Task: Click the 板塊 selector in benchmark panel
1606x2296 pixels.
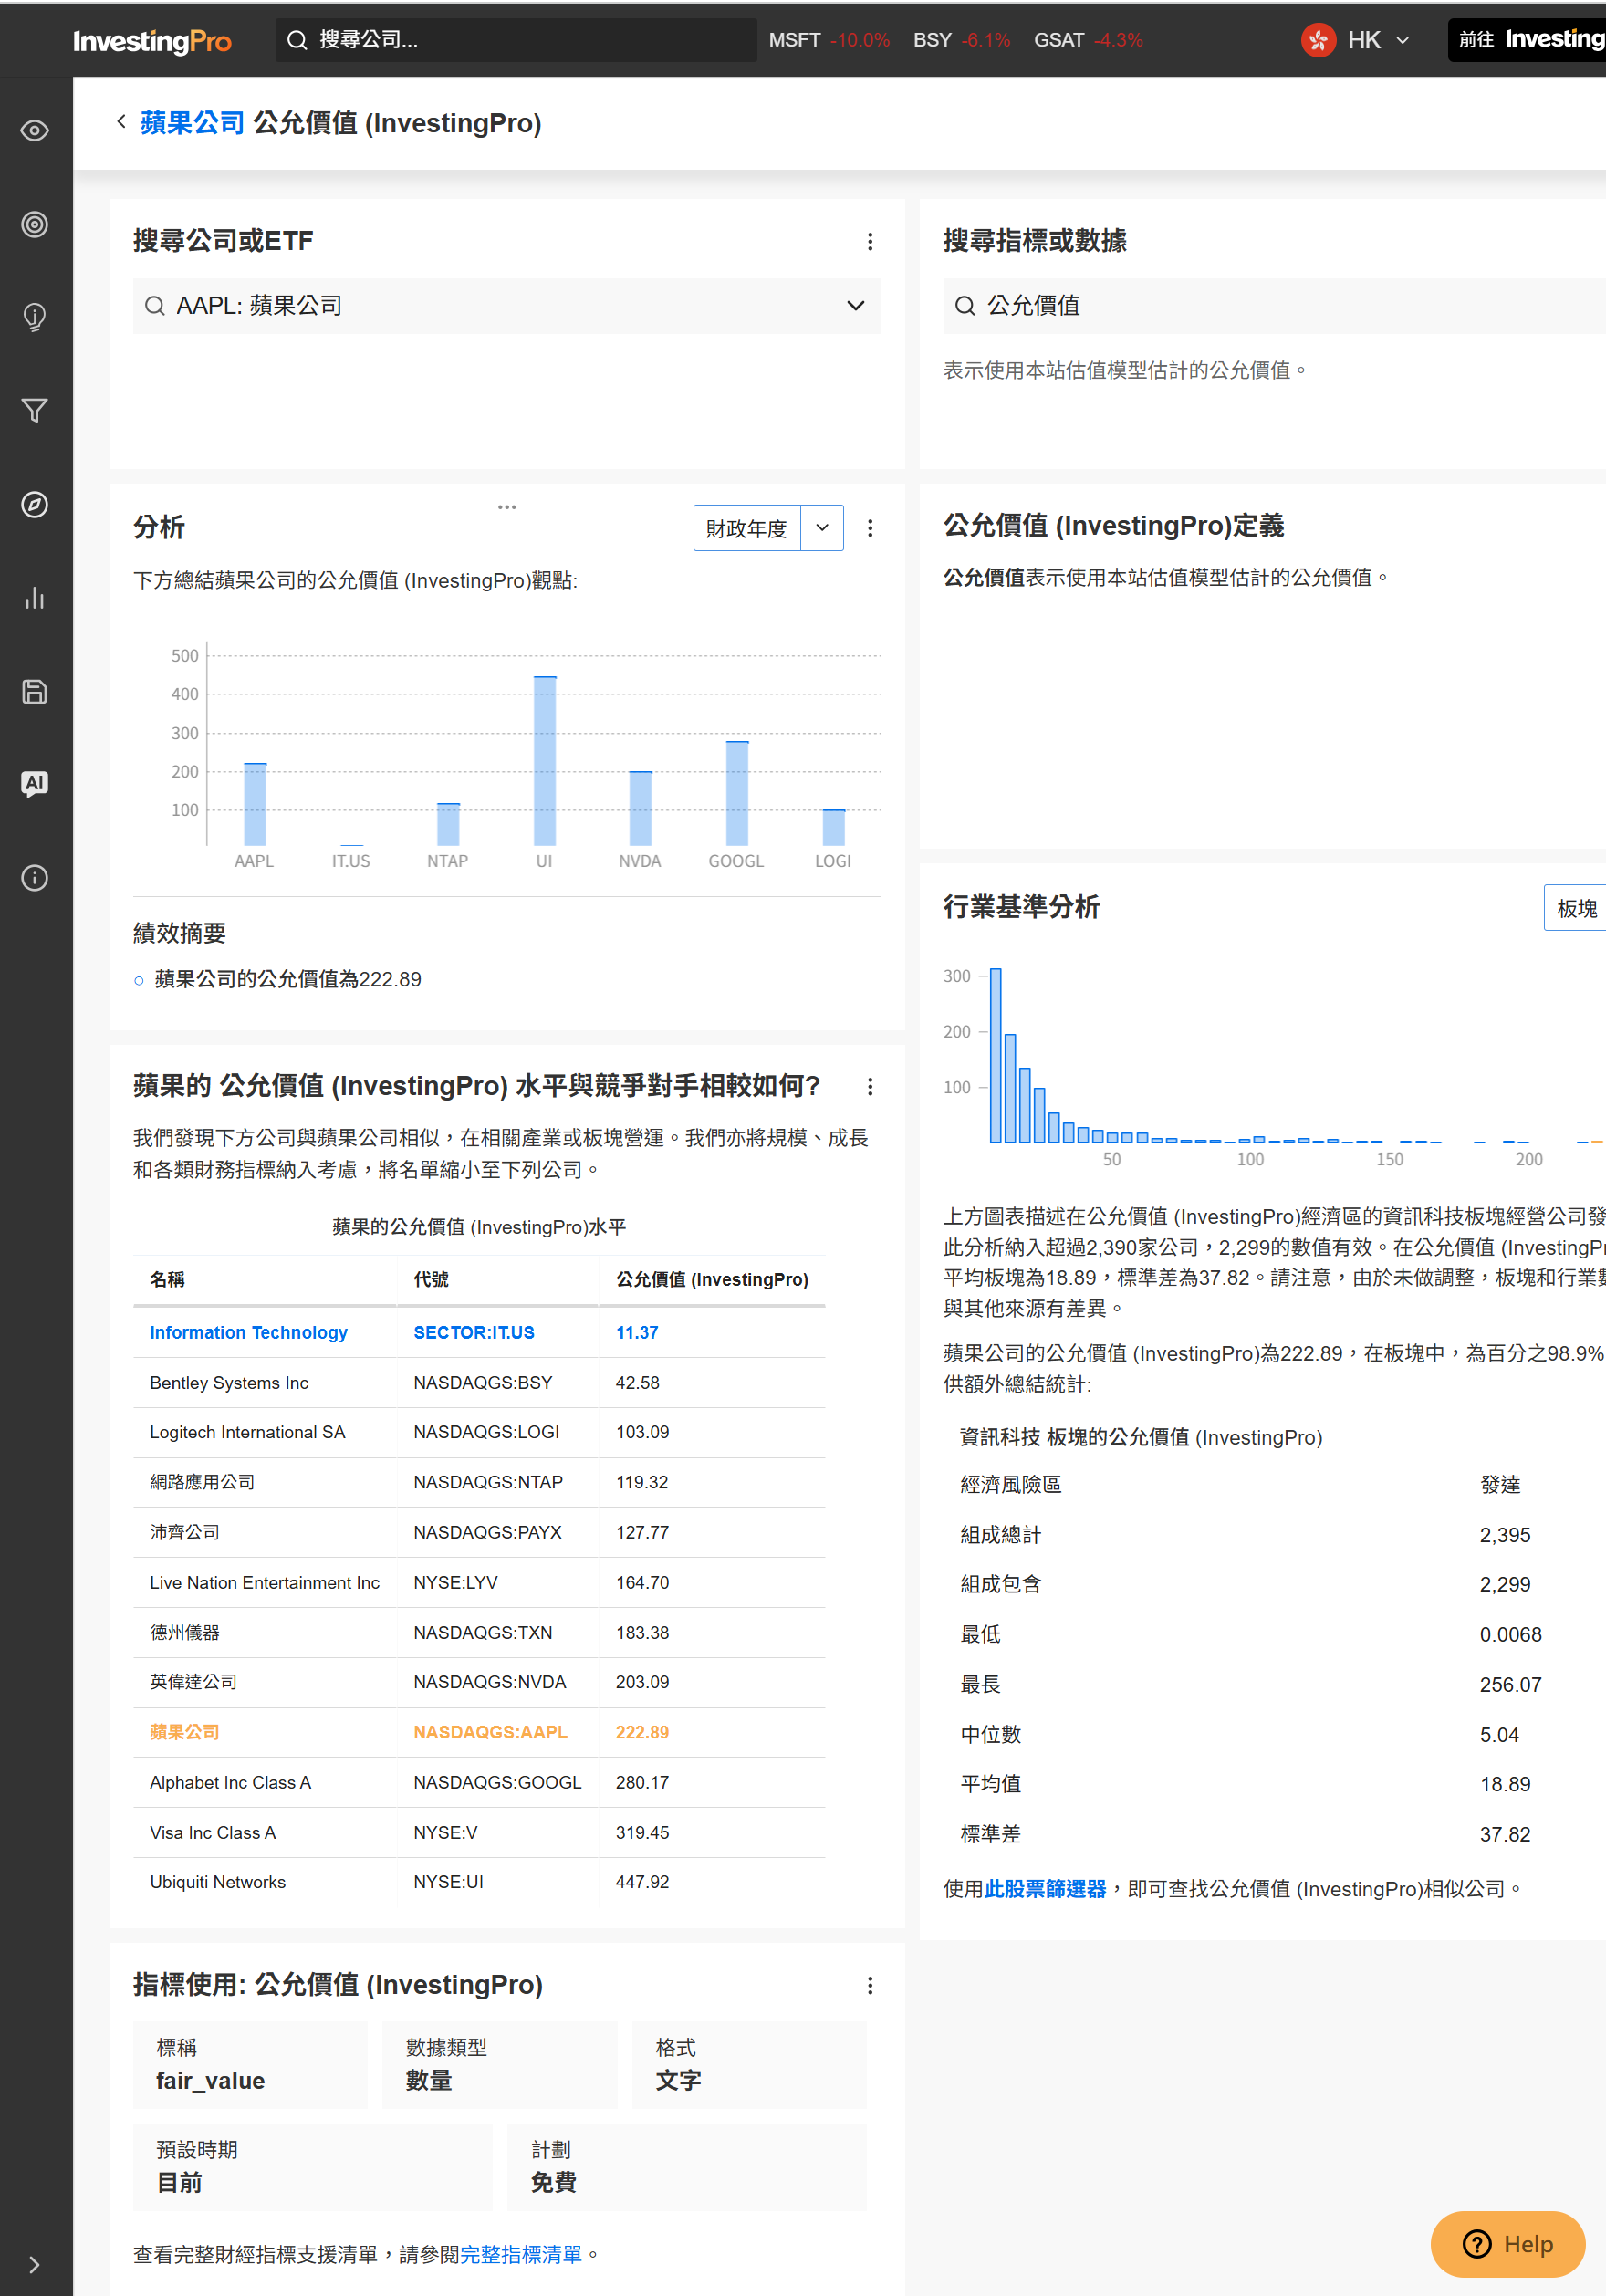Action: pyautogui.click(x=1576, y=908)
